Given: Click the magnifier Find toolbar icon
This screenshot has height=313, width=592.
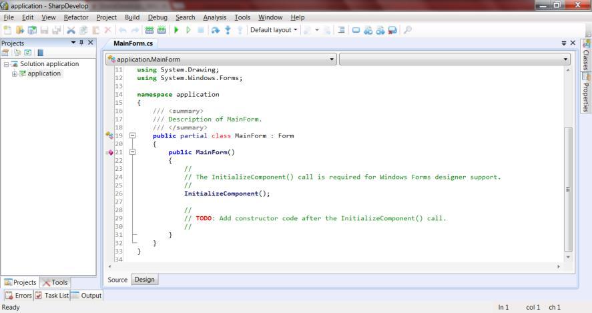Looking at the screenshot, I should [407, 30].
